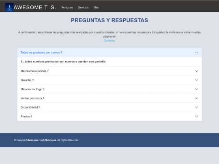
Task: Click the chevron on the Métodos de Pago row
Action: (x=196, y=89)
